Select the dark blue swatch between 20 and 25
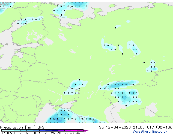This screenshot has height=134, width=173. (49, 130)
